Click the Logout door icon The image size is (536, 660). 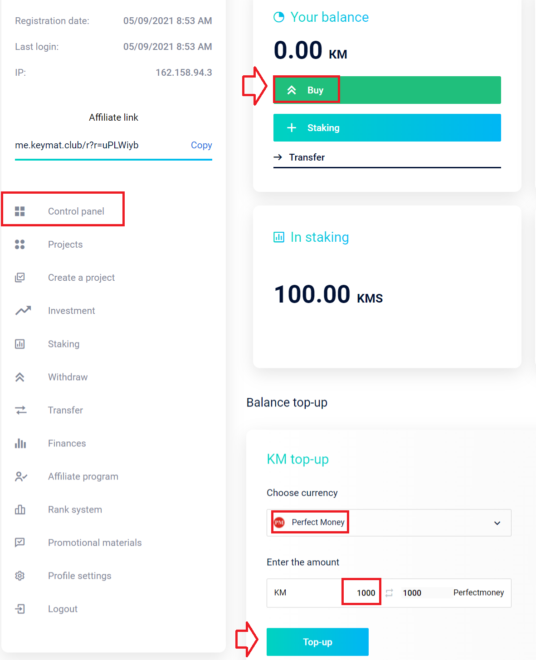[20, 609]
